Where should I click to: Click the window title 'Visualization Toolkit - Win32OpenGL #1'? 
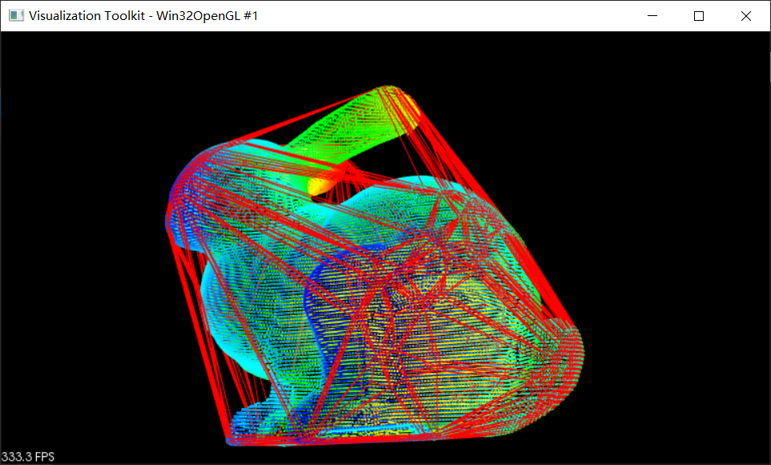pos(143,16)
